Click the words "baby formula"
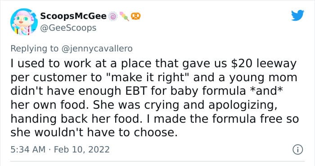 208,91
